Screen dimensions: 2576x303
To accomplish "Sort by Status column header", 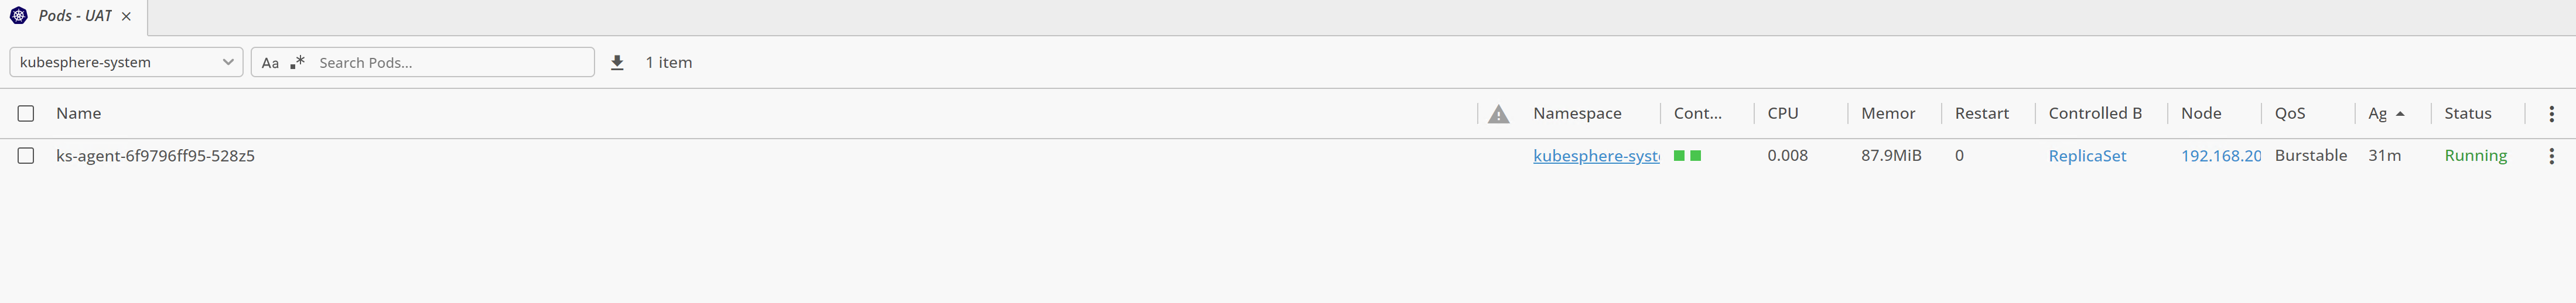I will (x=2467, y=114).
